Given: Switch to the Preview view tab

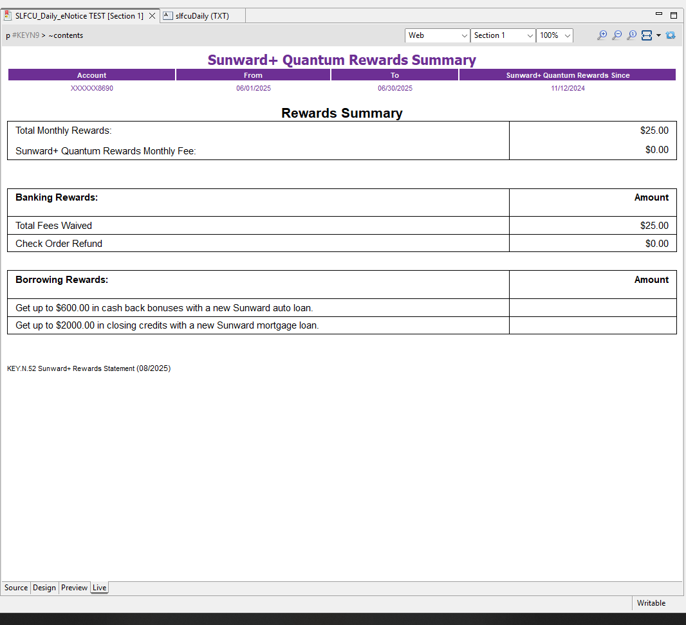Looking at the screenshot, I should 74,588.
